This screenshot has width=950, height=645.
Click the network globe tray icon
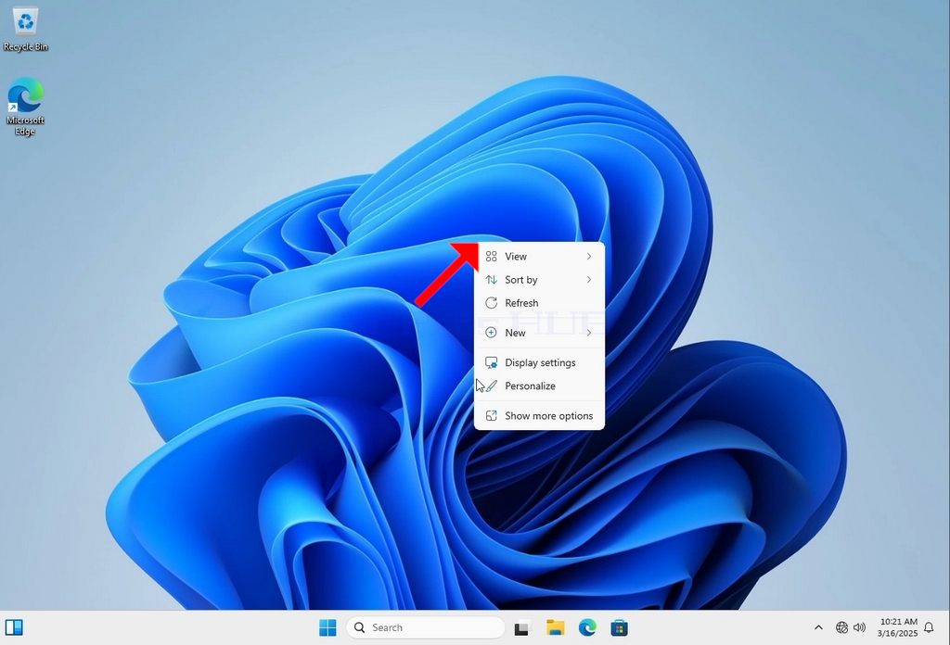[x=841, y=627]
